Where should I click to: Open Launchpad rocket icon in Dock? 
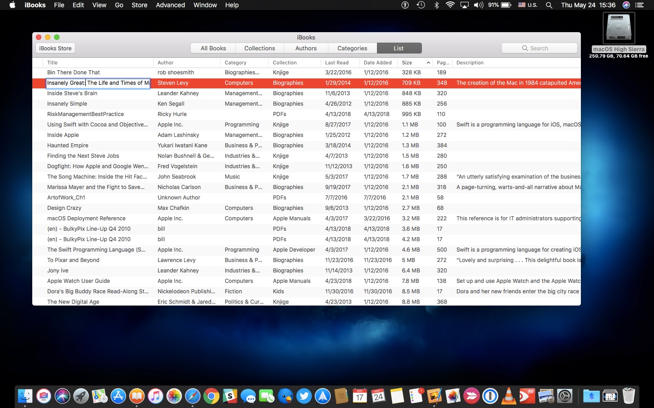[81, 396]
